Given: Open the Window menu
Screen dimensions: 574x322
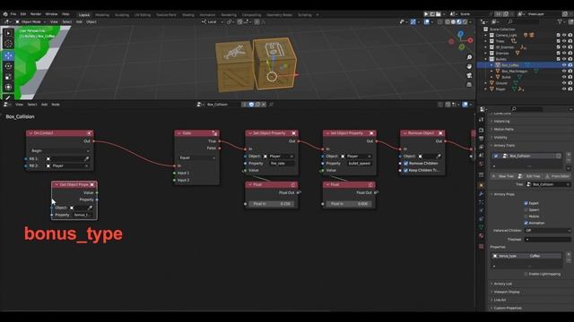Looking at the screenshot, I should pyautogui.click(x=51, y=14).
